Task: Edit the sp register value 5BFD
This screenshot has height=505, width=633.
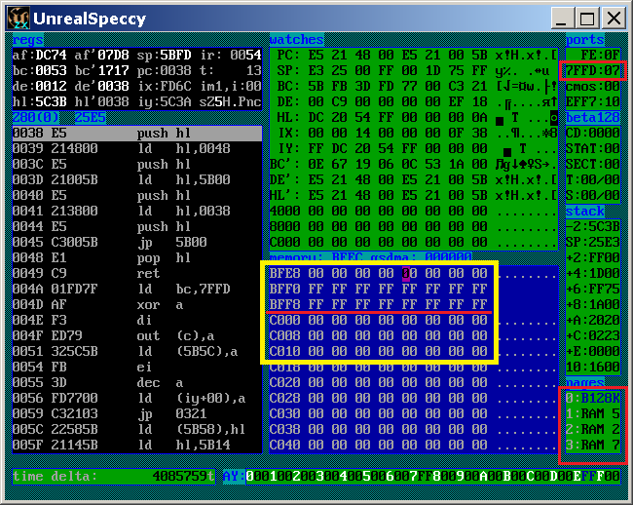Action: tap(175, 56)
